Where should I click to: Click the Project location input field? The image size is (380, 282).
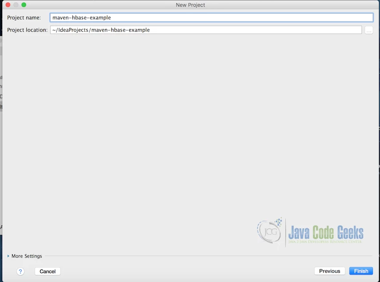tap(206, 30)
